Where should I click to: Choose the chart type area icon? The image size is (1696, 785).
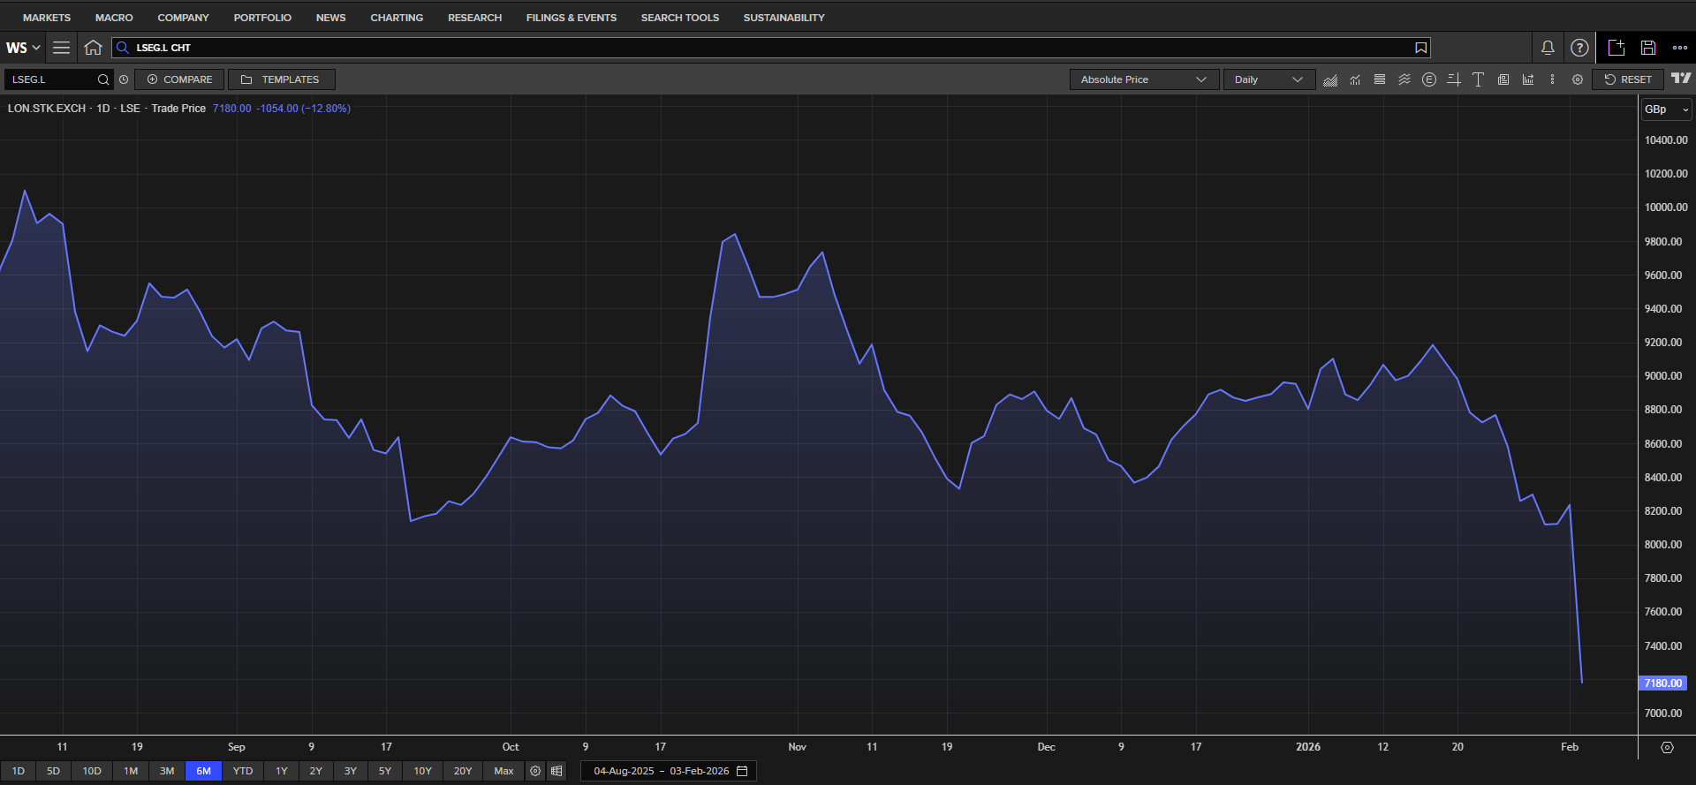click(1330, 79)
